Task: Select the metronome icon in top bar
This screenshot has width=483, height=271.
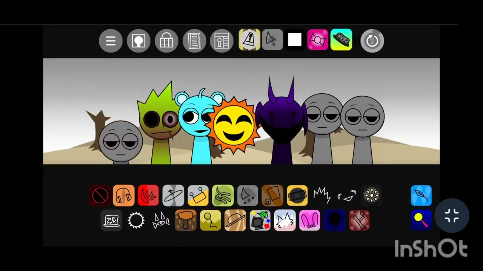Action: tap(249, 40)
